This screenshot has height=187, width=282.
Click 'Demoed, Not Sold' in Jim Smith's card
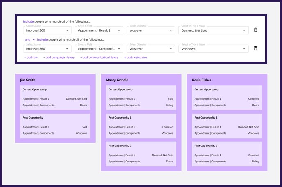tap(76, 99)
